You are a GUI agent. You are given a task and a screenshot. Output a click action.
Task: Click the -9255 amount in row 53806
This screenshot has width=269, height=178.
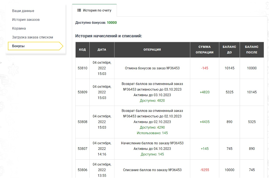pyautogui.click(x=205, y=170)
